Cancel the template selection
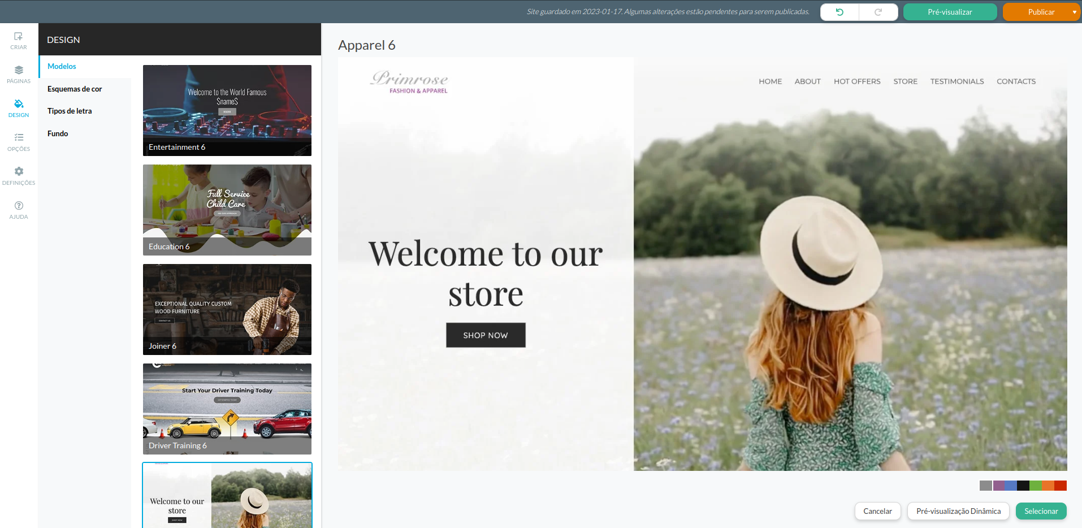Image resolution: width=1082 pixels, height=528 pixels. tap(877, 511)
